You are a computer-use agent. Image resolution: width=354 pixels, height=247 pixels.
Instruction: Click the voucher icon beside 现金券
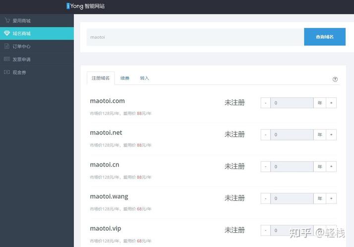tap(7, 72)
